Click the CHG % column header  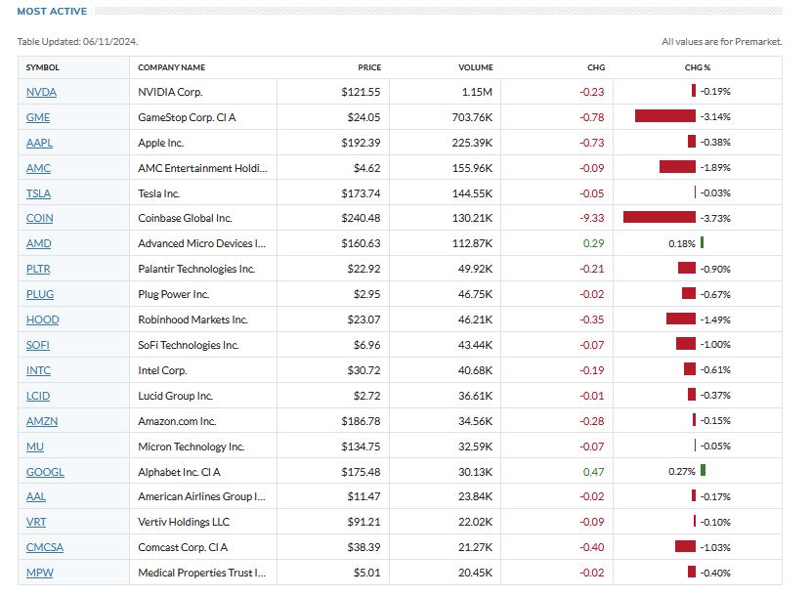coord(698,67)
